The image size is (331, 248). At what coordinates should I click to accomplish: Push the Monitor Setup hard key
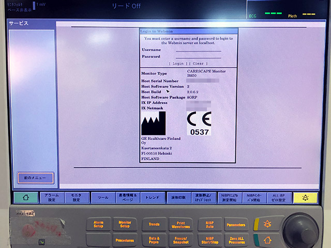point(125,224)
